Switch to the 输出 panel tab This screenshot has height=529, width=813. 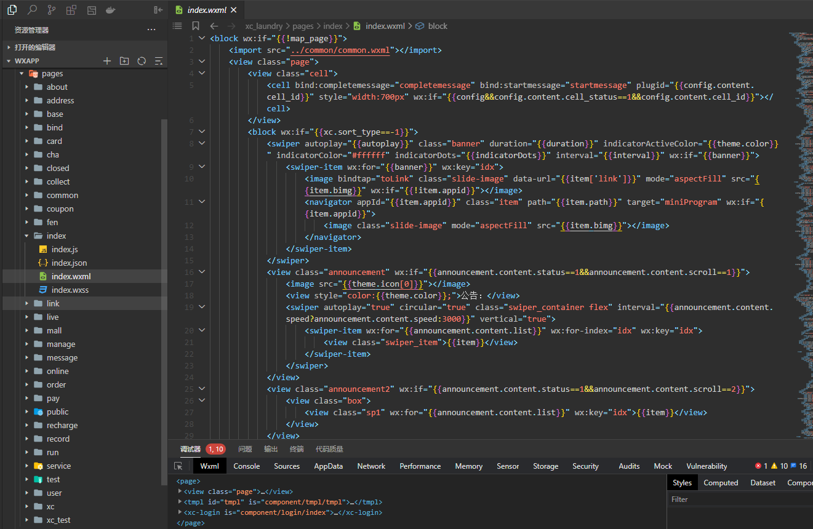[271, 449]
